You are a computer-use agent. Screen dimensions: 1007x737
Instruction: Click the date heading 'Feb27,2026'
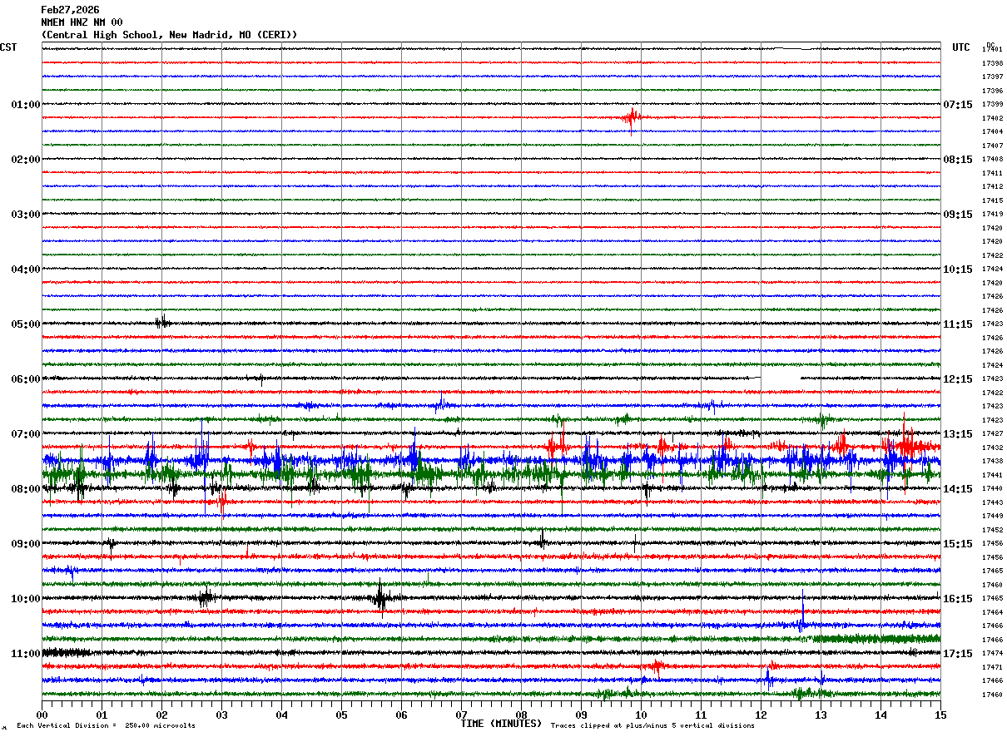pos(70,10)
